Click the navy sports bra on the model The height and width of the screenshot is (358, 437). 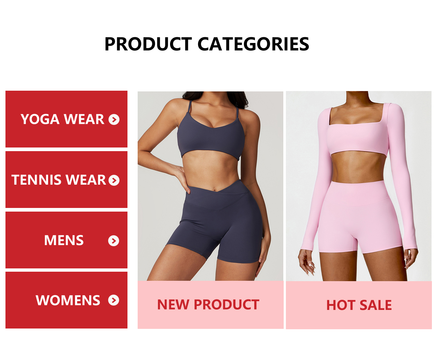coord(210,135)
